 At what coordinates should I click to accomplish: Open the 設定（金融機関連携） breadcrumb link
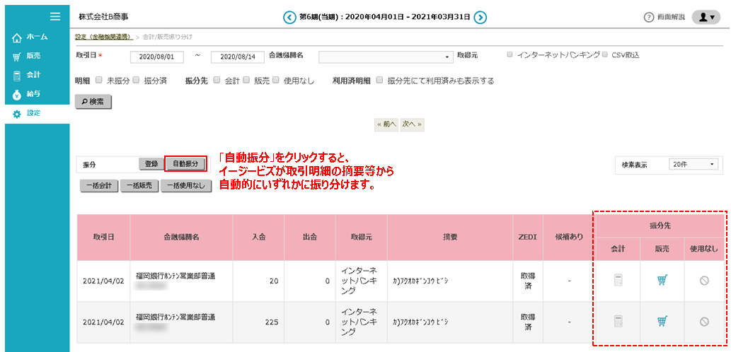(103, 36)
